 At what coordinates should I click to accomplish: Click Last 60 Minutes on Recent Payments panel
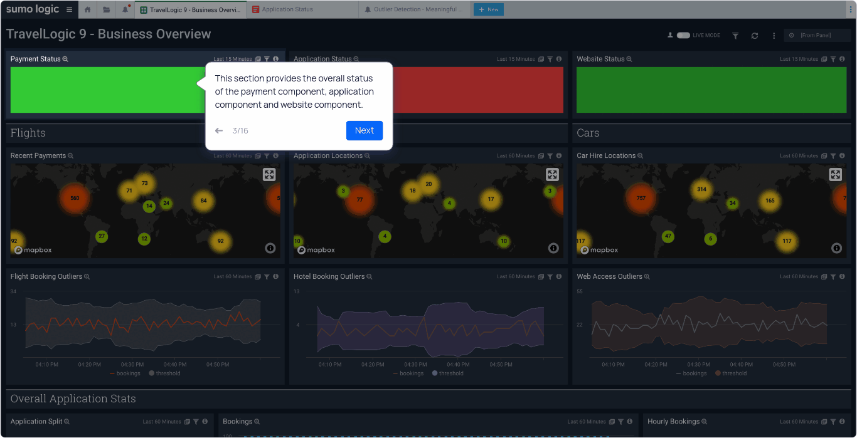233,156
